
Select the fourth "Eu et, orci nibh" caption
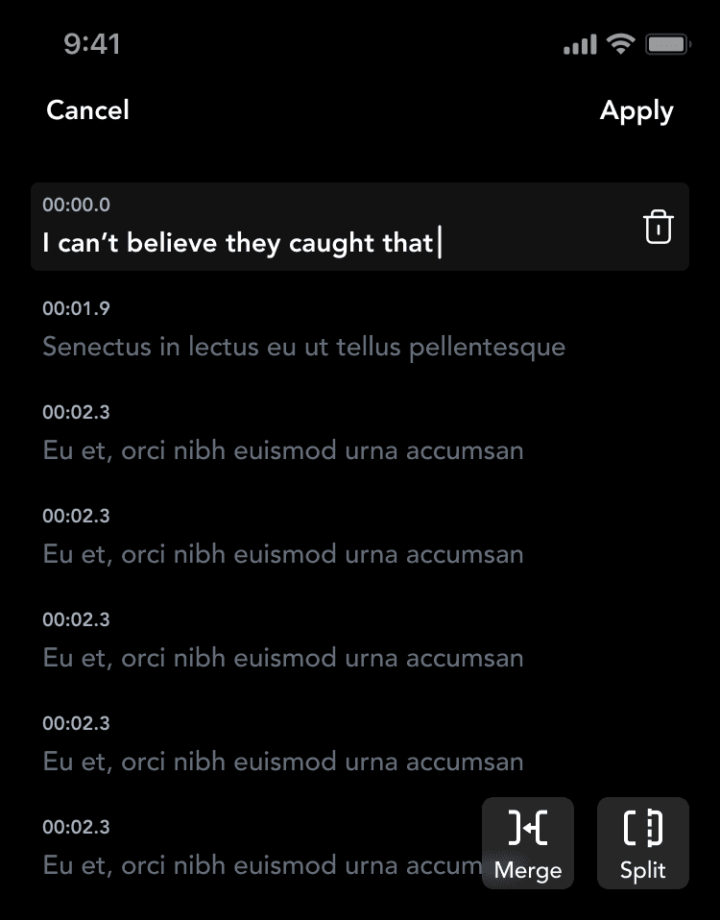tap(283, 762)
